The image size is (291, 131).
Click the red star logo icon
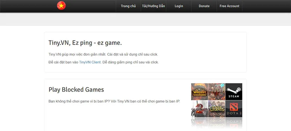coord(61,6)
